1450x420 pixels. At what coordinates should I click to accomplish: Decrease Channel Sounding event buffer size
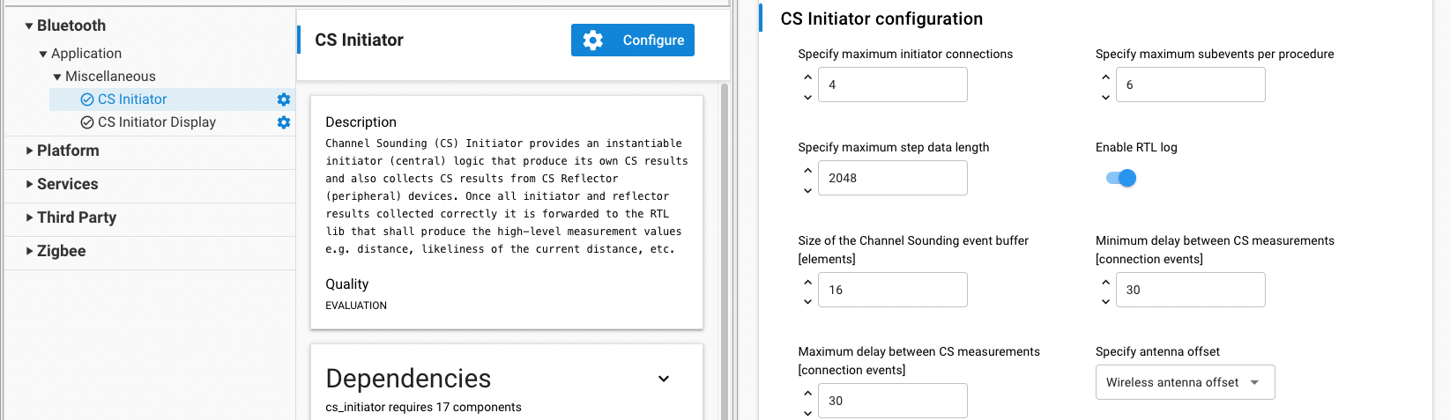[x=807, y=302]
